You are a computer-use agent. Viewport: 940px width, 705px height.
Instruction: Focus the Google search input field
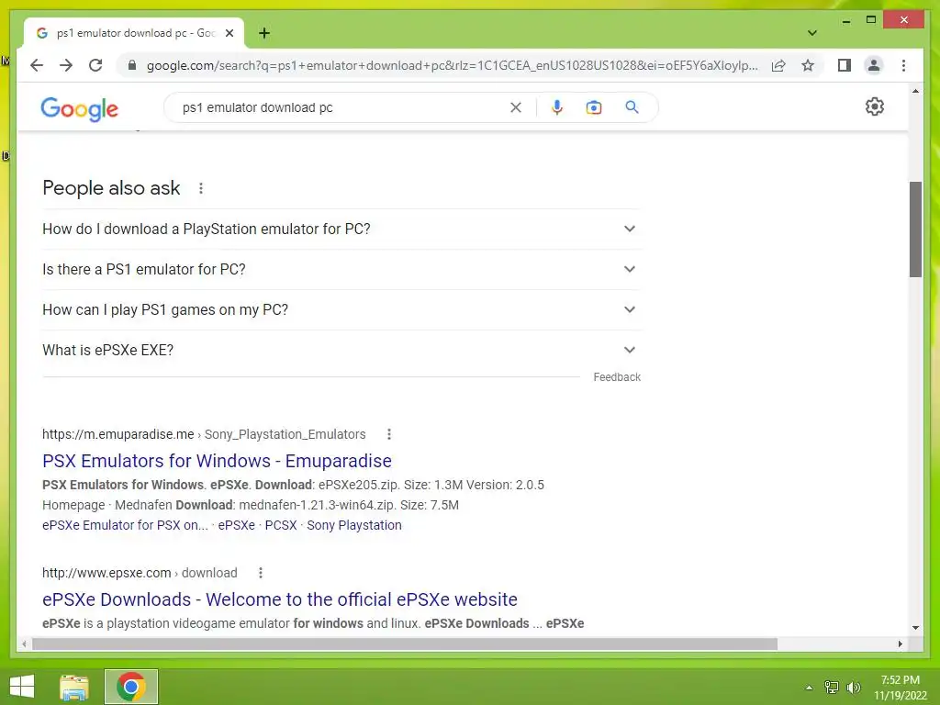(341, 107)
